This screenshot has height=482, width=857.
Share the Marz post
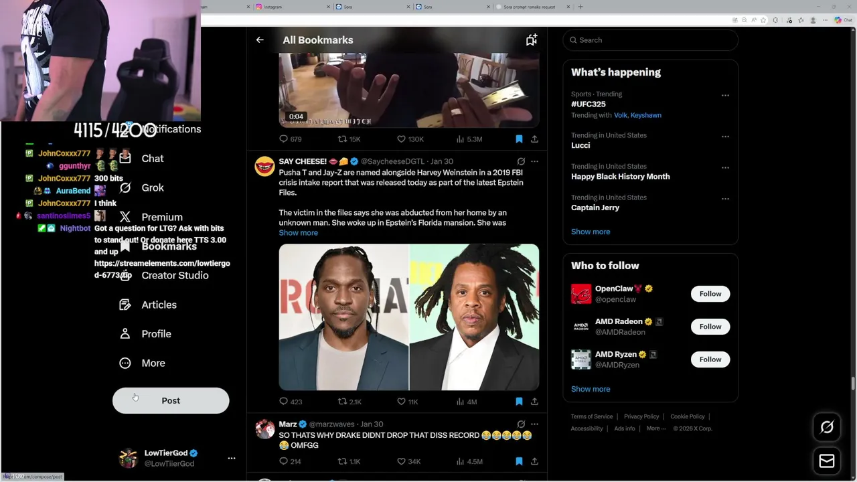pos(534,461)
